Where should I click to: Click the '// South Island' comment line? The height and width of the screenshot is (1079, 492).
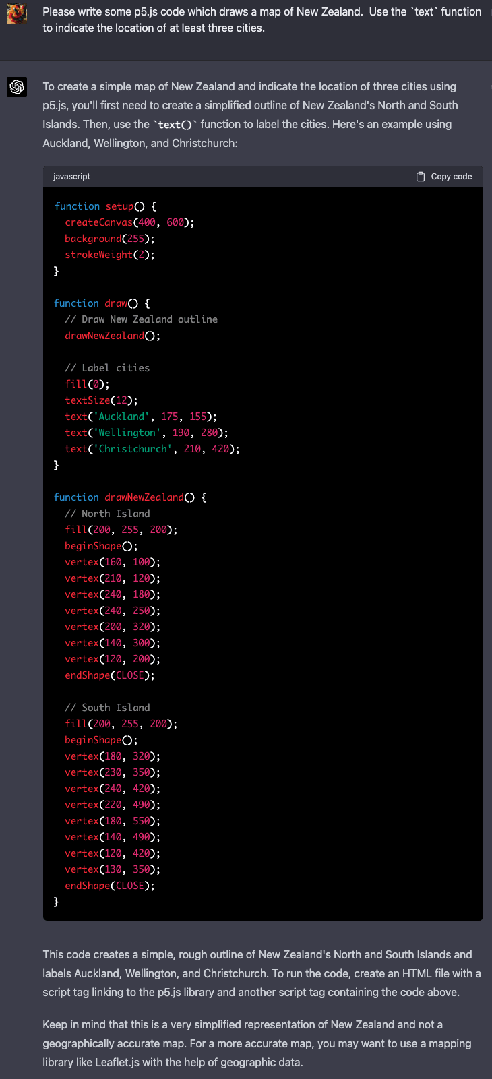coord(107,708)
